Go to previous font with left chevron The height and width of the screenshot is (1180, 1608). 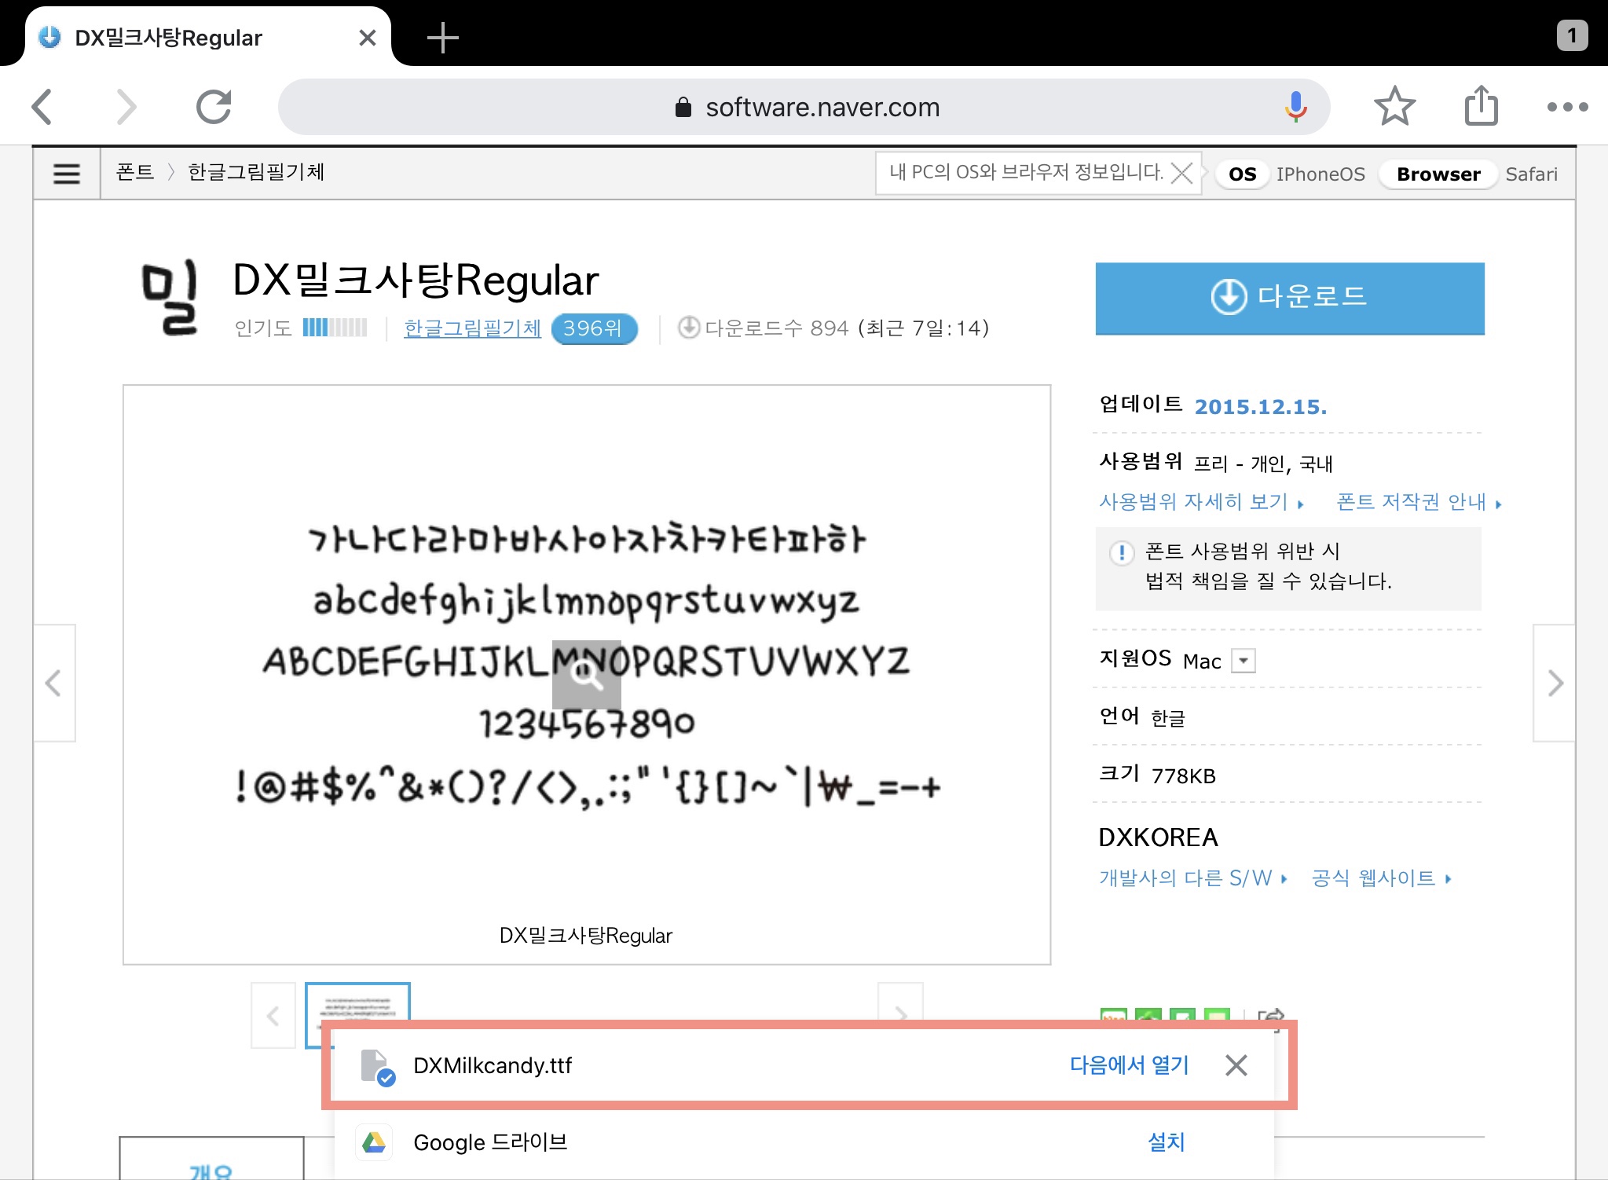pos(53,683)
